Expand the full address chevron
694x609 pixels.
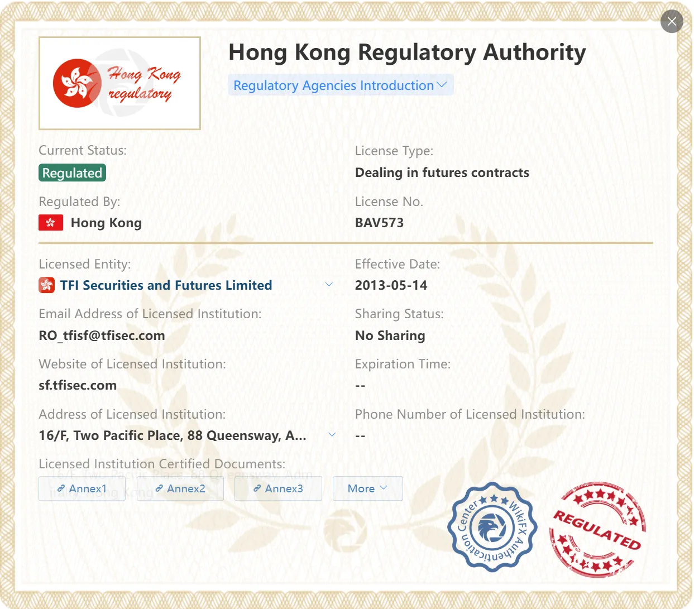332,435
